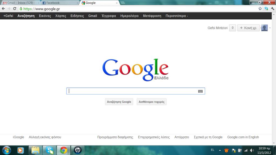Open Action Center flag tray icon
The height and width of the screenshot is (155, 276).
pyautogui.click(x=234, y=150)
